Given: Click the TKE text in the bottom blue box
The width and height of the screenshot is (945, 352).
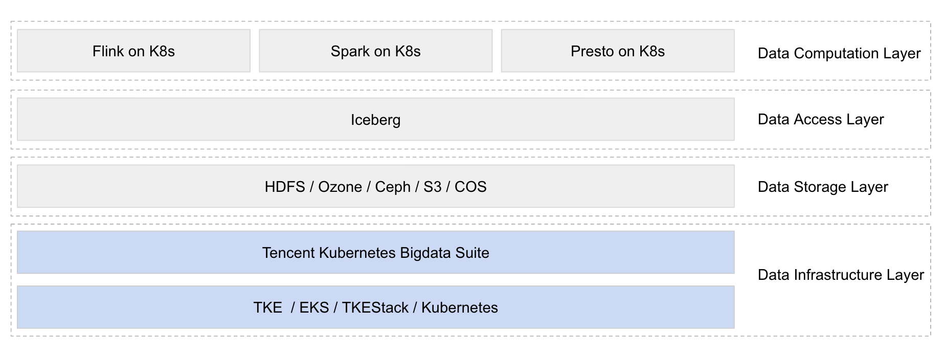Looking at the screenshot, I should 267,307.
